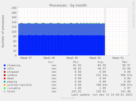Viewport: 136px width, 101px height.
Task: Click the dead legend color swatch
Action: (5, 78)
